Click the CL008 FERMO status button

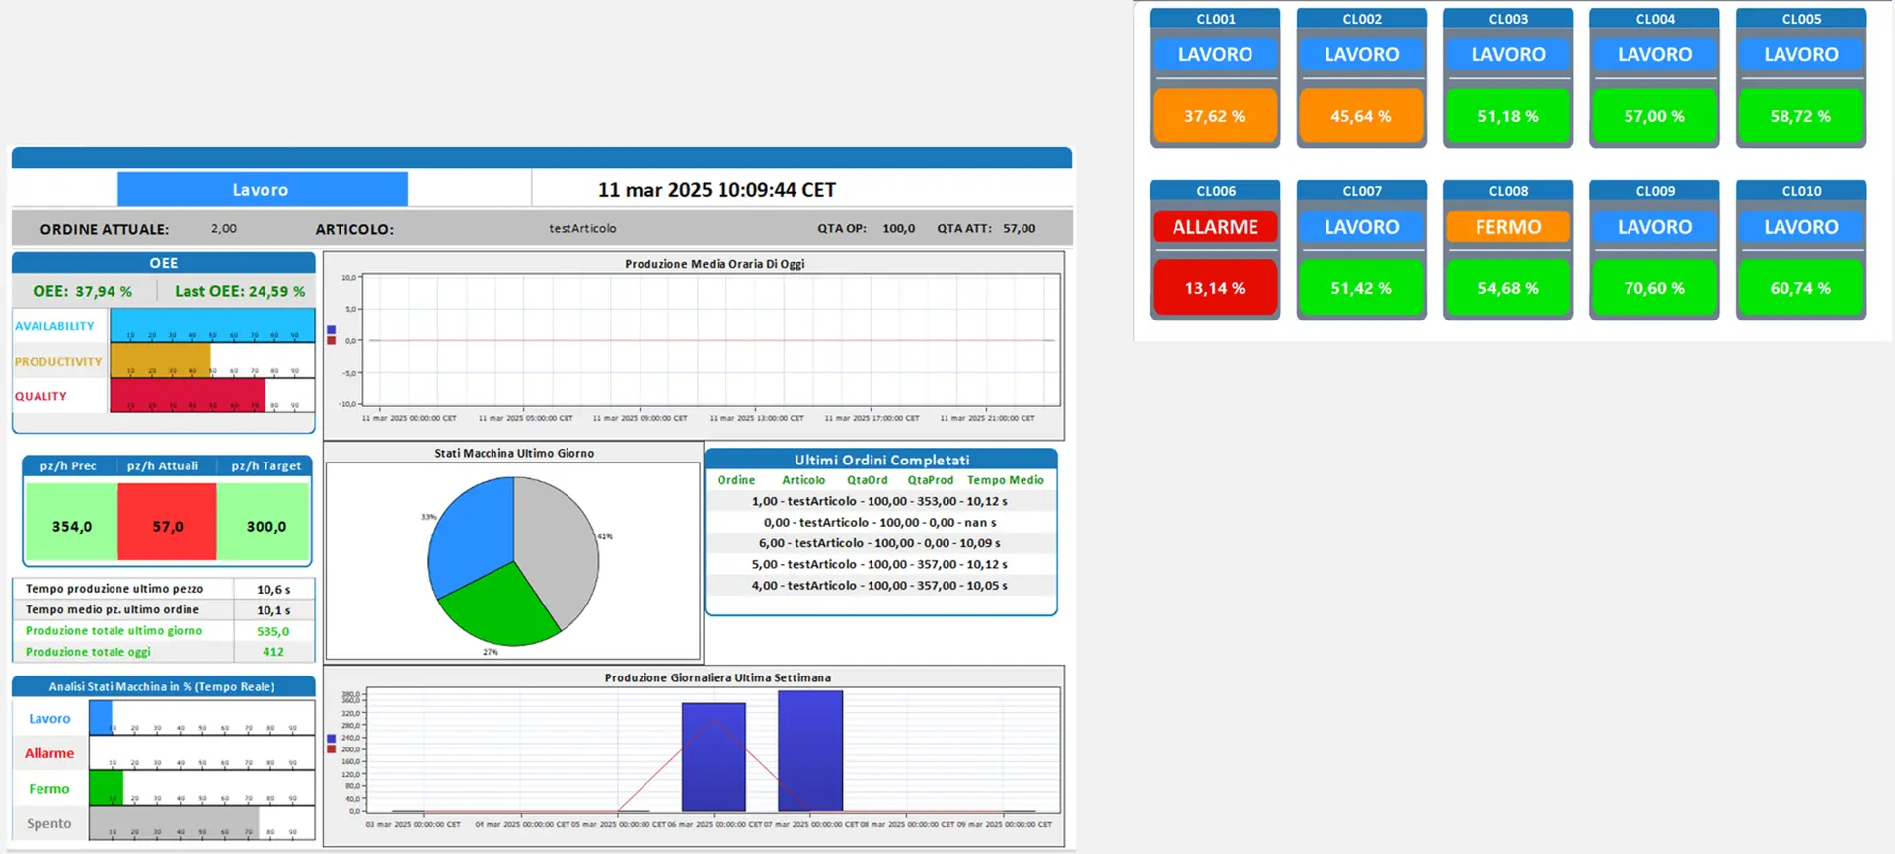pyautogui.click(x=1508, y=227)
